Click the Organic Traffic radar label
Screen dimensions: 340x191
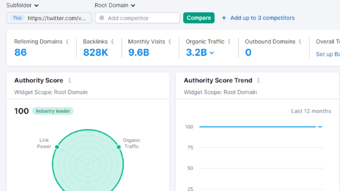(x=132, y=143)
